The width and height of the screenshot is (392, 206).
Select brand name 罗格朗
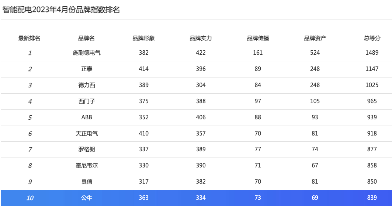[87, 149]
